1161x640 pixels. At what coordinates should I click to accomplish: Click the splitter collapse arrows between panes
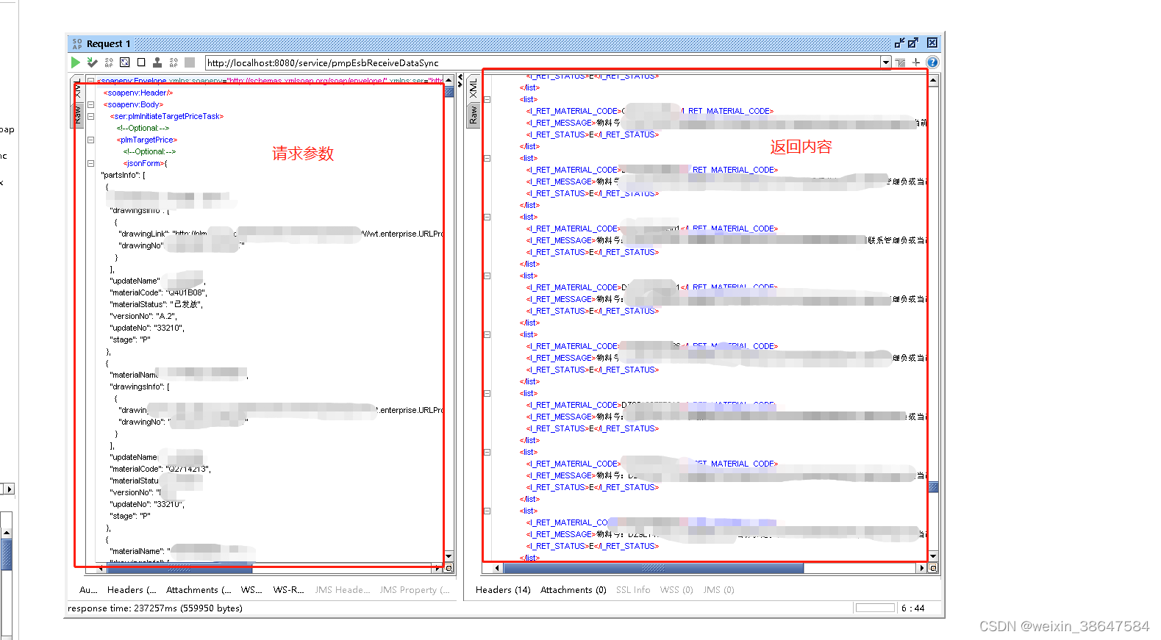click(460, 81)
